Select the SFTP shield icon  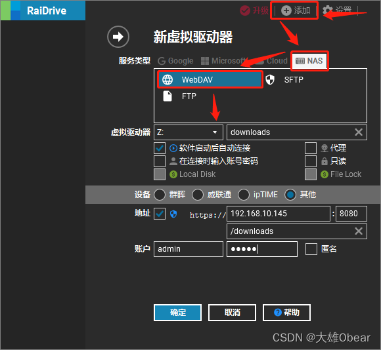(270, 79)
